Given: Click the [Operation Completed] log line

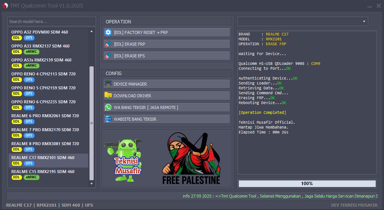Looking at the screenshot, I should (x=262, y=112).
